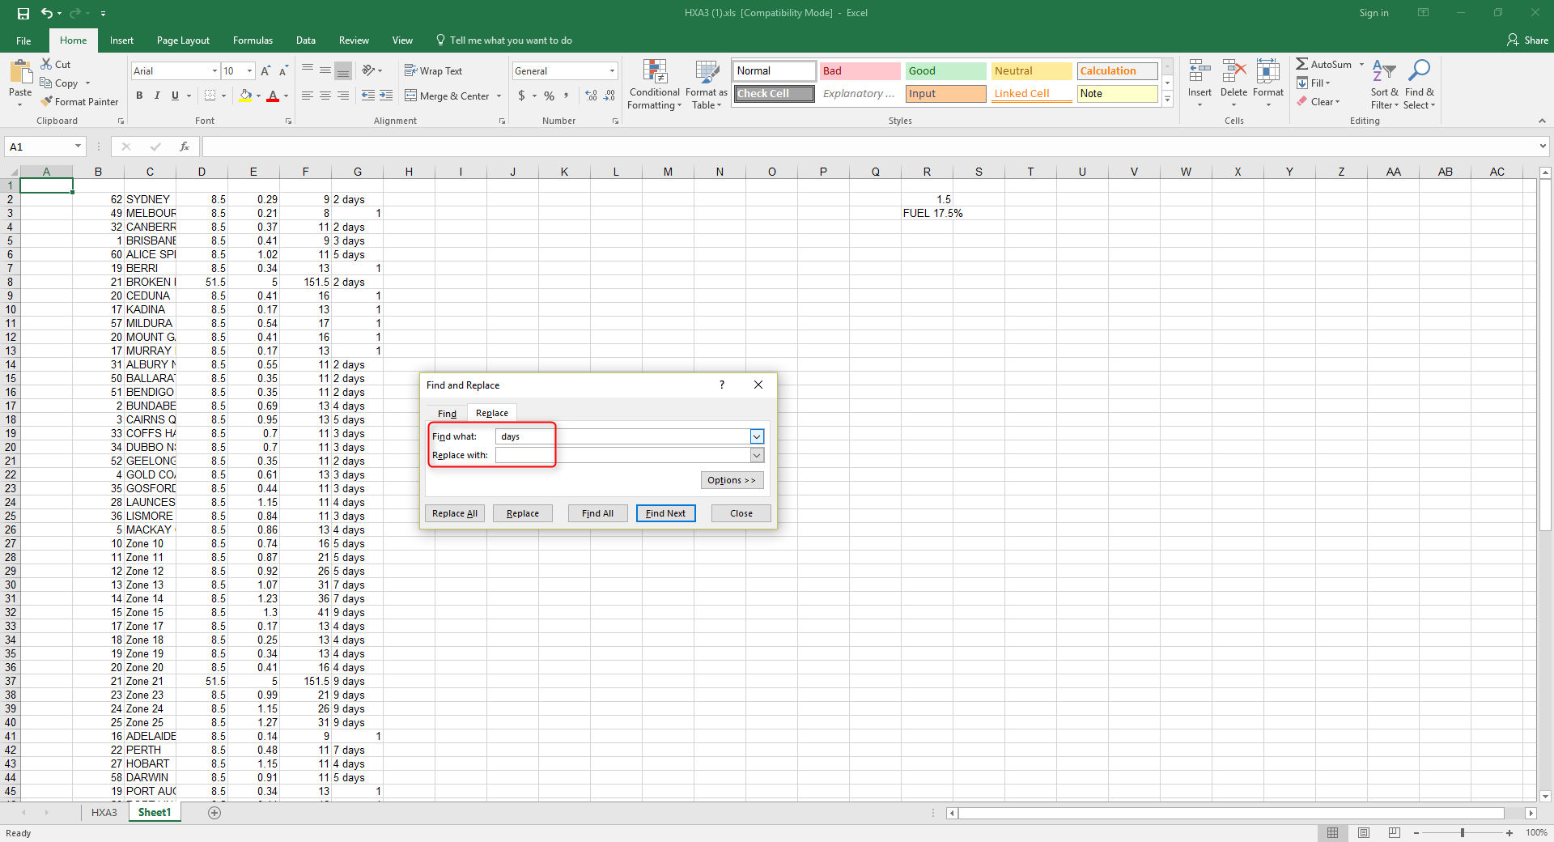
Task: Click Sign in at top right
Action: coord(1374,13)
